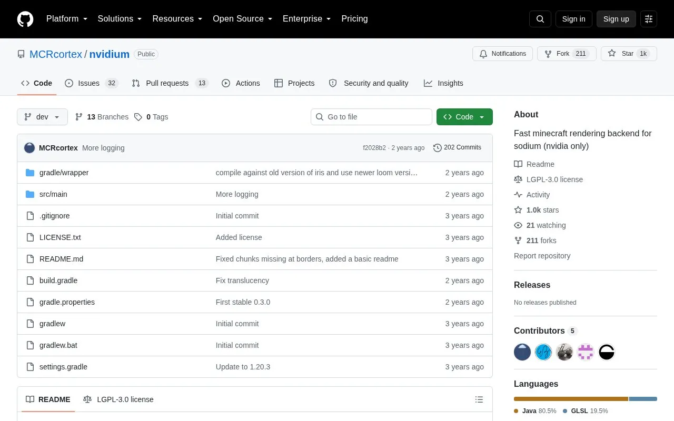674x421 pixels.
Task: Switch to the Issues tab
Action: pyautogui.click(x=92, y=83)
